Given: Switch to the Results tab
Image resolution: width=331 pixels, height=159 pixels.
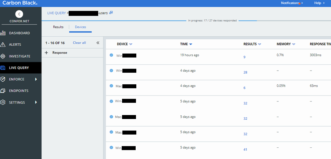Looking at the screenshot, I should [58, 27].
